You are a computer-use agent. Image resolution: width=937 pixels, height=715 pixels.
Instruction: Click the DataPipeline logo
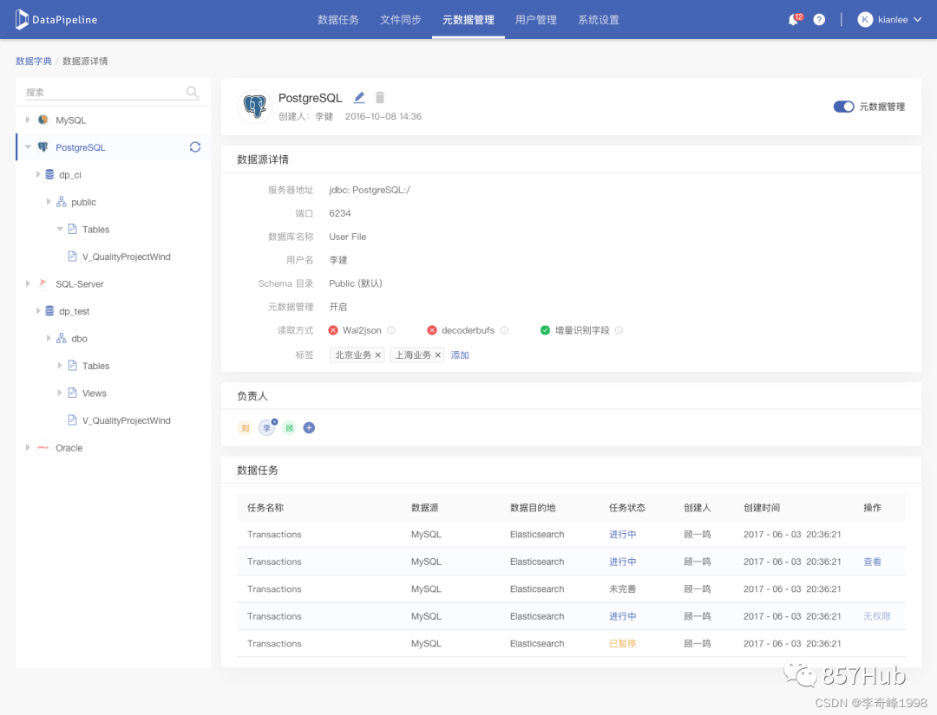click(56, 20)
